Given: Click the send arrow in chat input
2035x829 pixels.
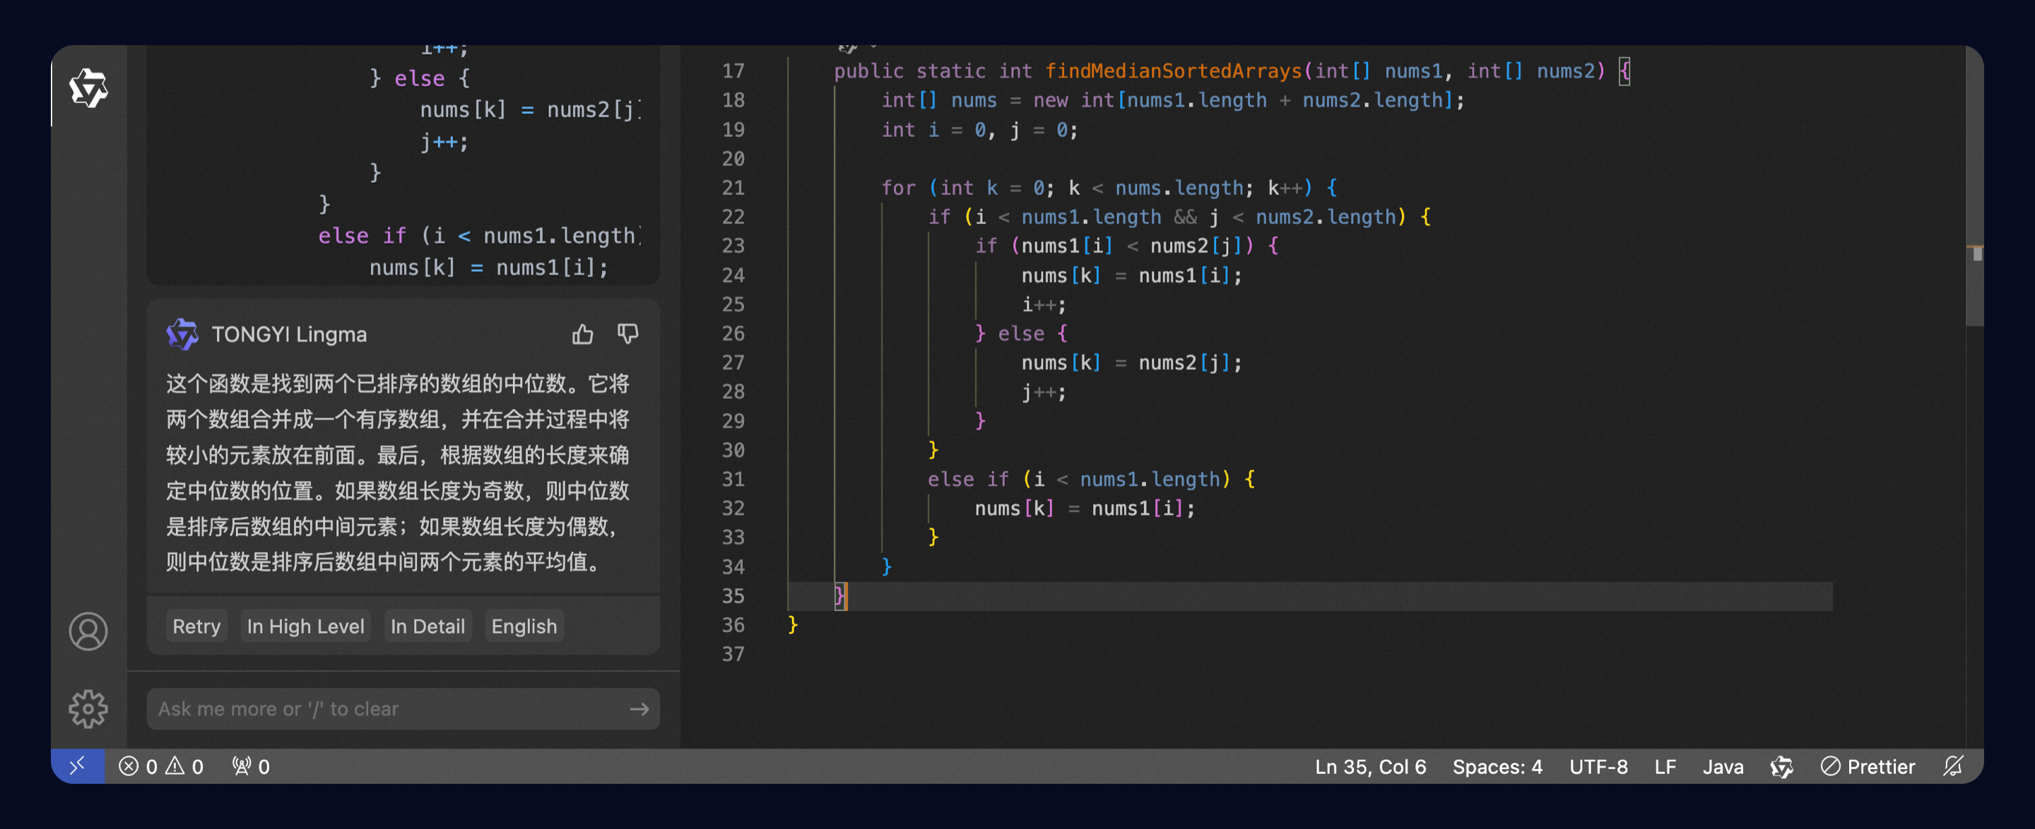Looking at the screenshot, I should click(x=639, y=709).
